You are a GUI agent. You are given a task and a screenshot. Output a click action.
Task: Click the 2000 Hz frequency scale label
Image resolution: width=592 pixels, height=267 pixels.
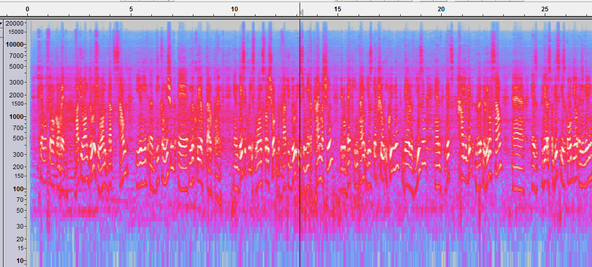pyautogui.click(x=16, y=95)
